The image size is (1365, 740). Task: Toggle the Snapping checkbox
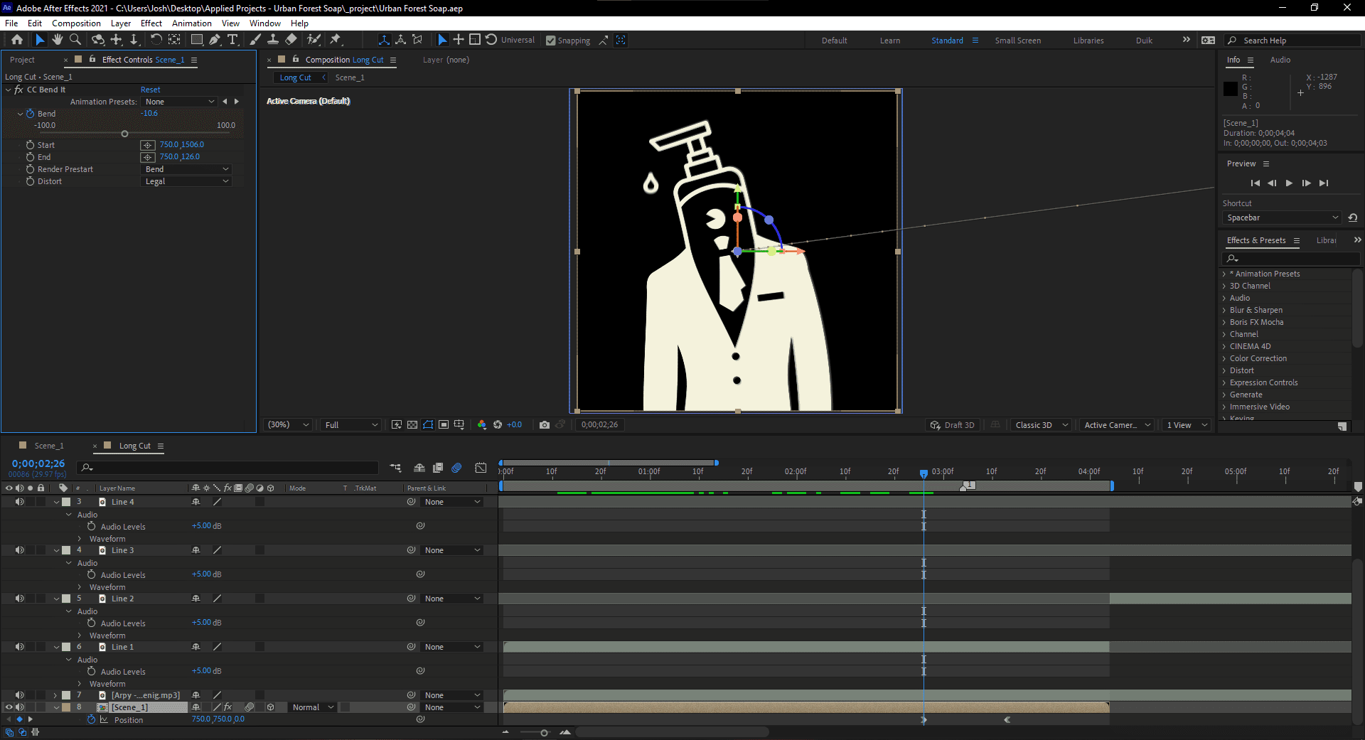coord(550,41)
